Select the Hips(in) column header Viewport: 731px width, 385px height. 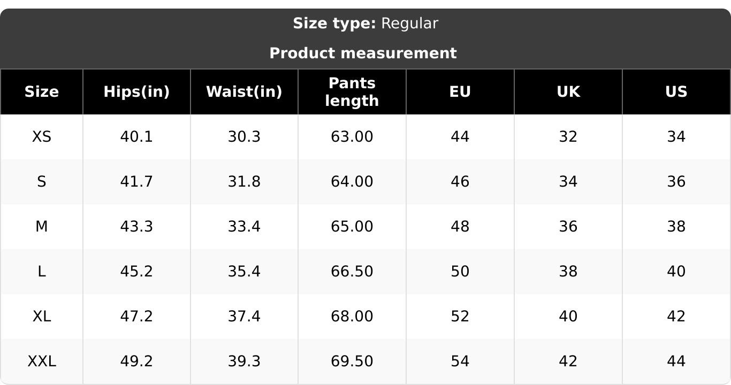pyautogui.click(x=136, y=92)
